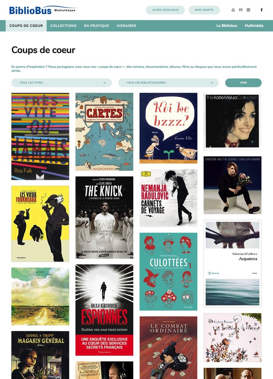This screenshot has height=379, width=273.
Task: Expand the Tous les types dropdown
Action: tap(61, 83)
